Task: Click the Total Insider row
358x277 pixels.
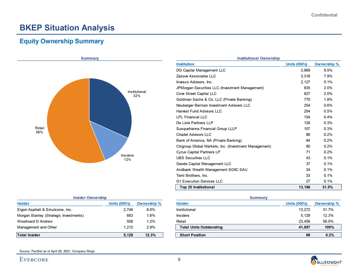Action: [x=89, y=235]
